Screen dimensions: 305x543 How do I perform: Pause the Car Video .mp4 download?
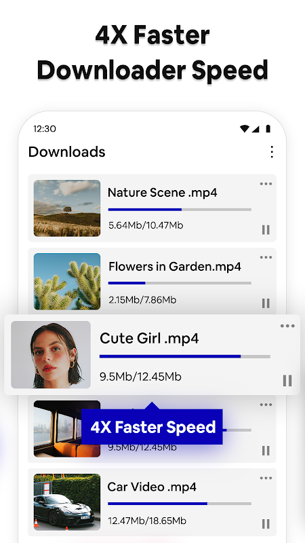tap(266, 524)
